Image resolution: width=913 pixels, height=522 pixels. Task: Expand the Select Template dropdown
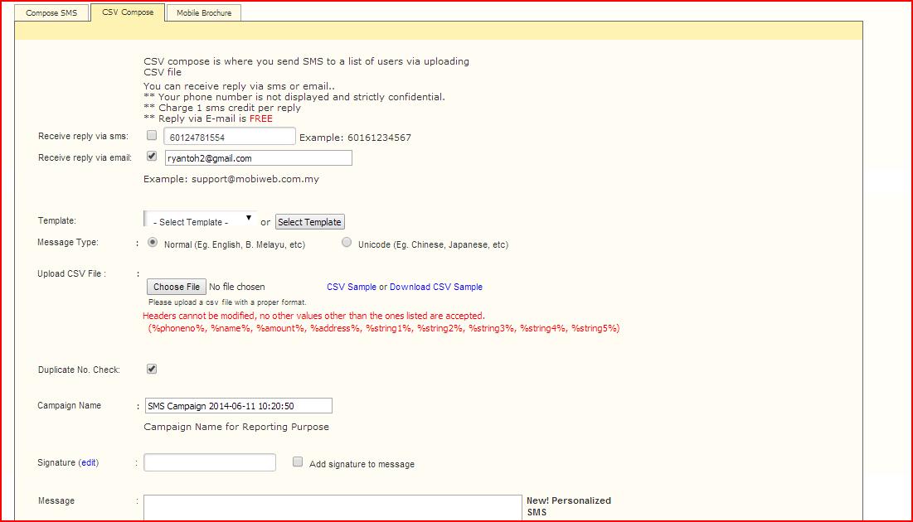(x=200, y=220)
